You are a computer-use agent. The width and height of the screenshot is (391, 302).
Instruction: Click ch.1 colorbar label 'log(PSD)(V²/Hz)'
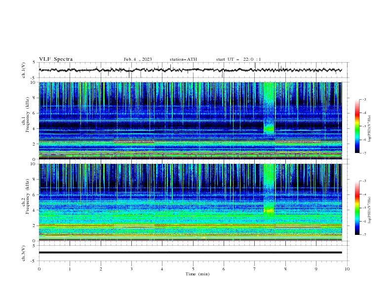pyautogui.click(x=370, y=129)
